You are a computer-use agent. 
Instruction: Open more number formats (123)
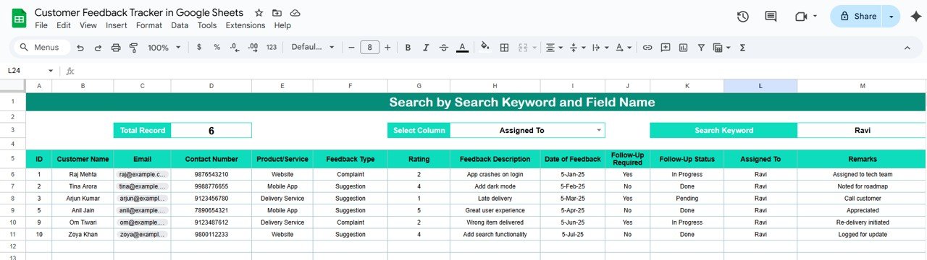click(x=272, y=48)
